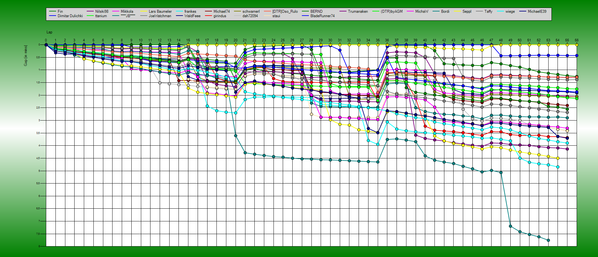Select the JoeWatchman legend entry
This screenshot has width=598, height=257.
pos(160,16)
